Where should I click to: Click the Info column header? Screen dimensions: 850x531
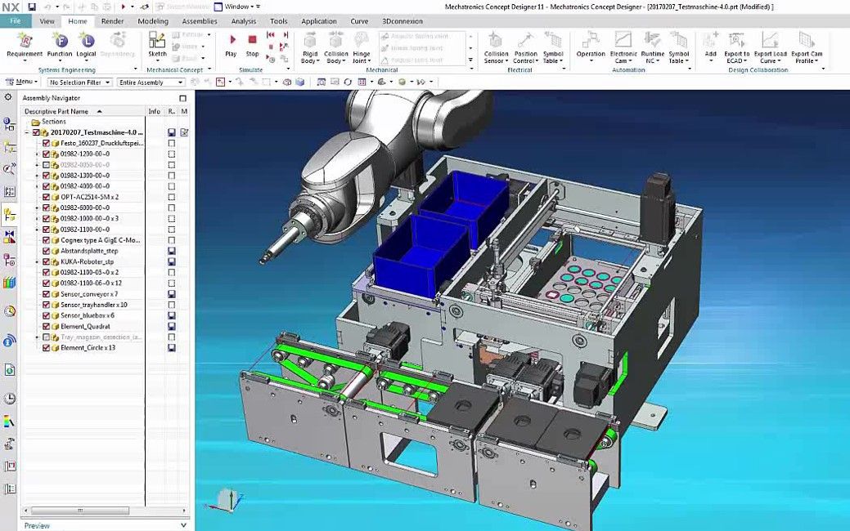coord(155,111)
